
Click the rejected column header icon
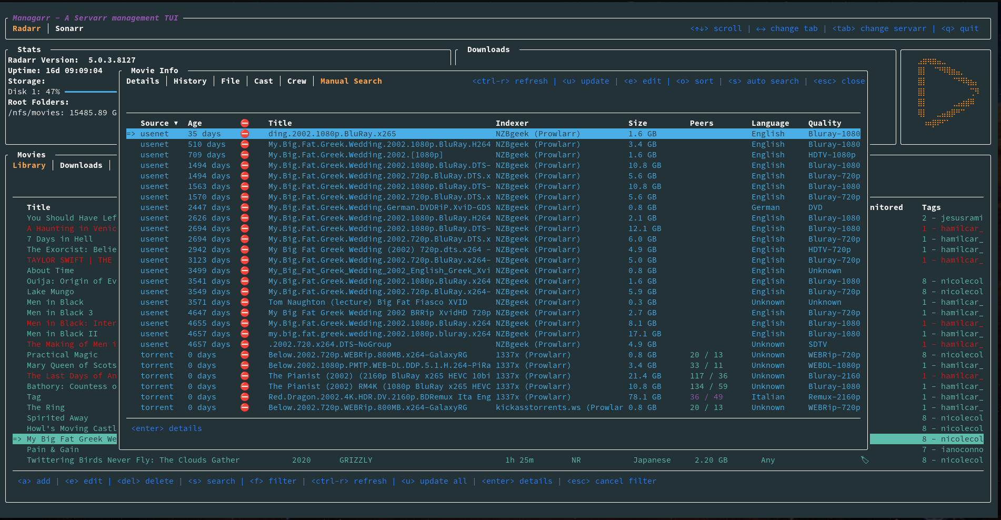pos(245,123)
